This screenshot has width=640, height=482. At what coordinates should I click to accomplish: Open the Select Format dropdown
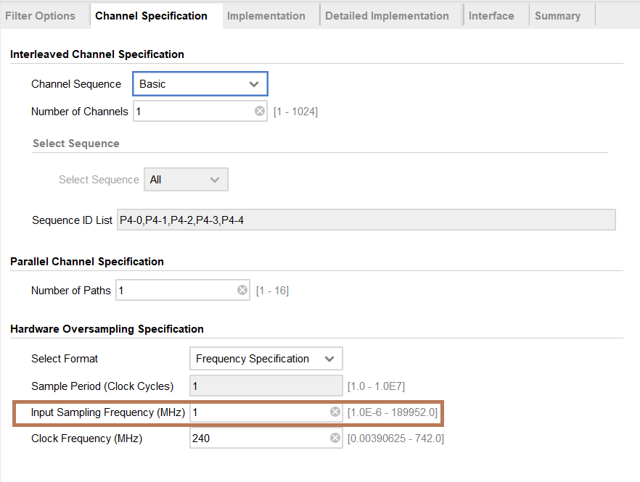coord(266,359)
